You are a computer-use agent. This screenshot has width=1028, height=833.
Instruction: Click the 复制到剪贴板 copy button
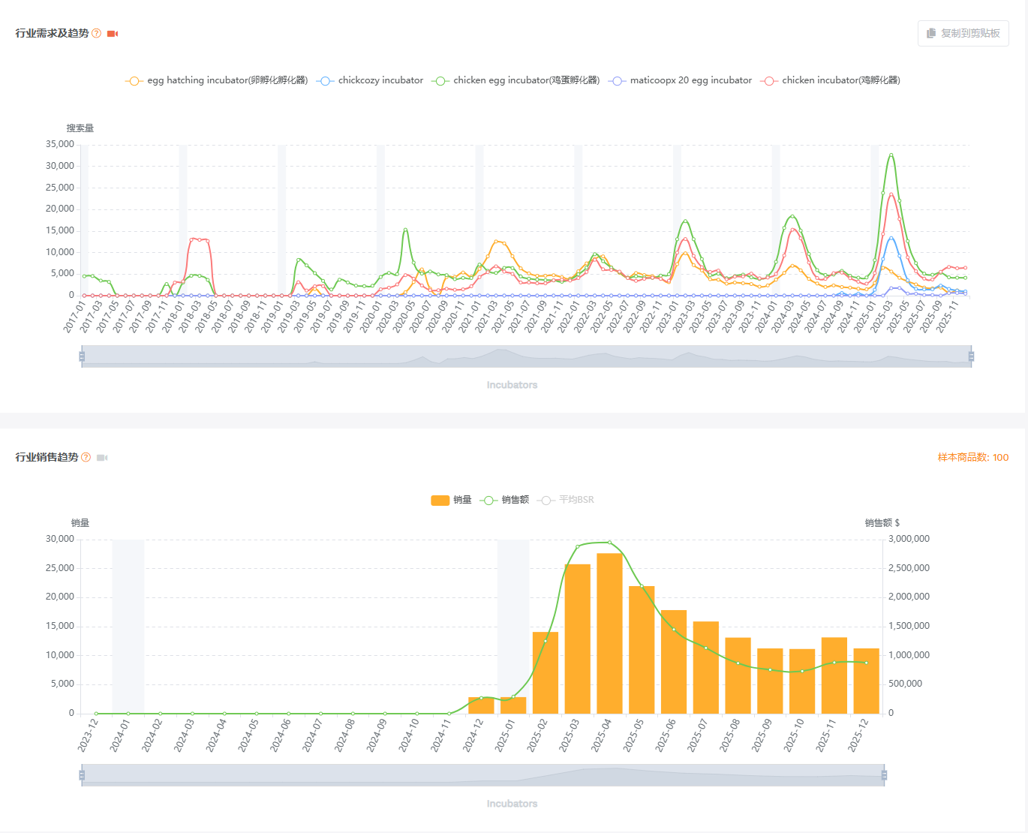pyautogui.click(x=963, y=33)
